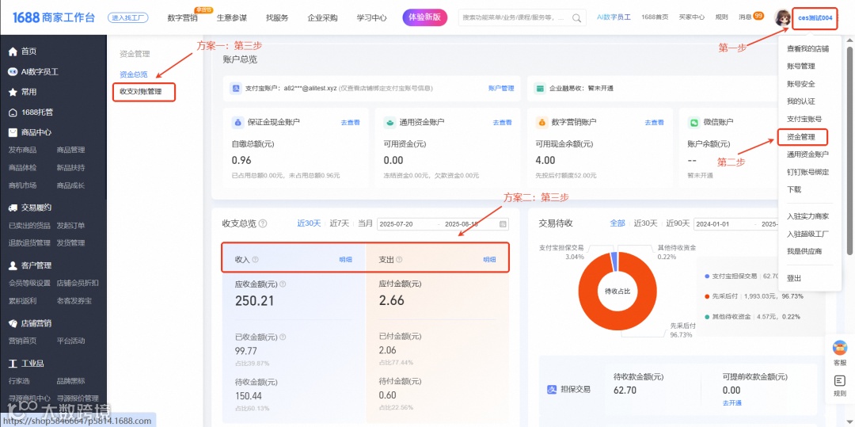
Task: Open the 学习中心 top menu
Action: 371,18
